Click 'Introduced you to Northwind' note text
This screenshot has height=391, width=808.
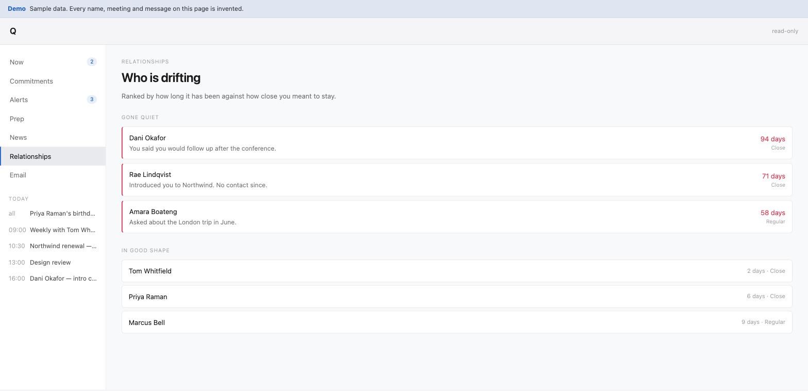pyautogui.click(x=198, y=185)
